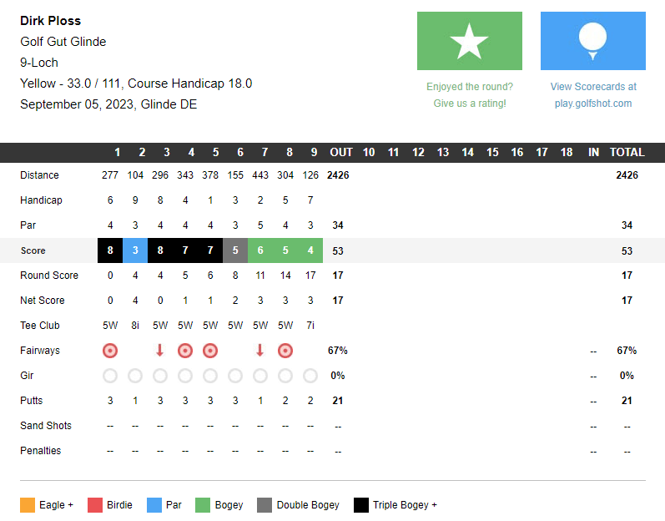This screenshot has width=665, height=521.
Task: Click the empty GIR circle for hole 5
Action: coord(210,376)
